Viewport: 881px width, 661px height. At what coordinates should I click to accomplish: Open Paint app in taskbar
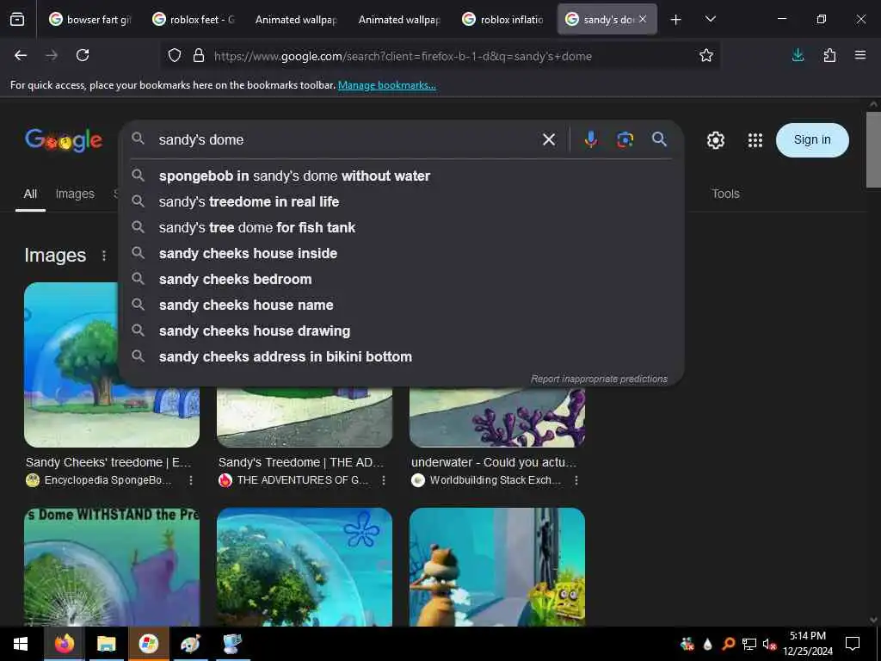point(190,644)
